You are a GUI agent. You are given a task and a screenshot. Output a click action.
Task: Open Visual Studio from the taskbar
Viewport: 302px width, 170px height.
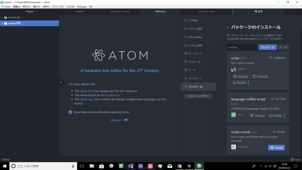point(131,166)
